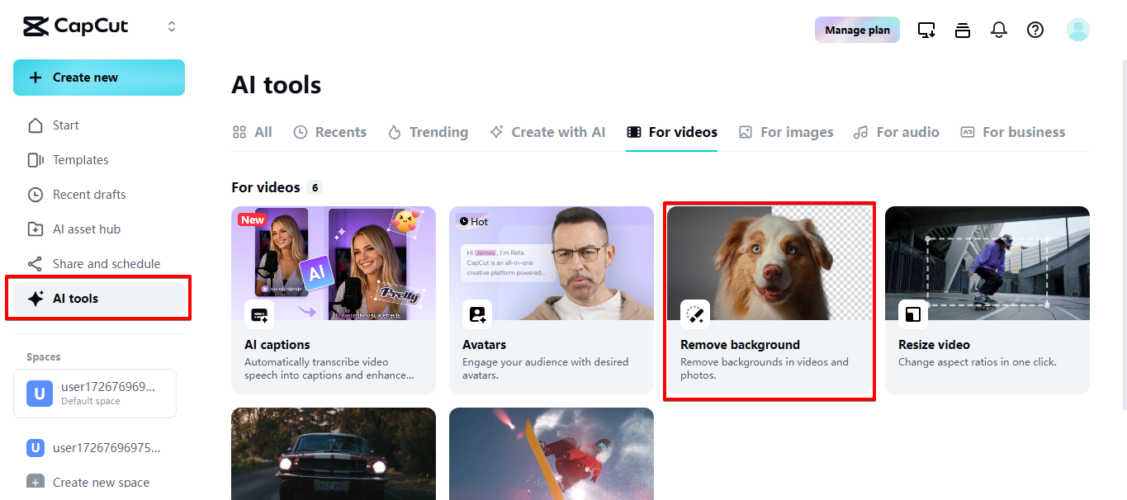Click the Create new button

(99, 78)
